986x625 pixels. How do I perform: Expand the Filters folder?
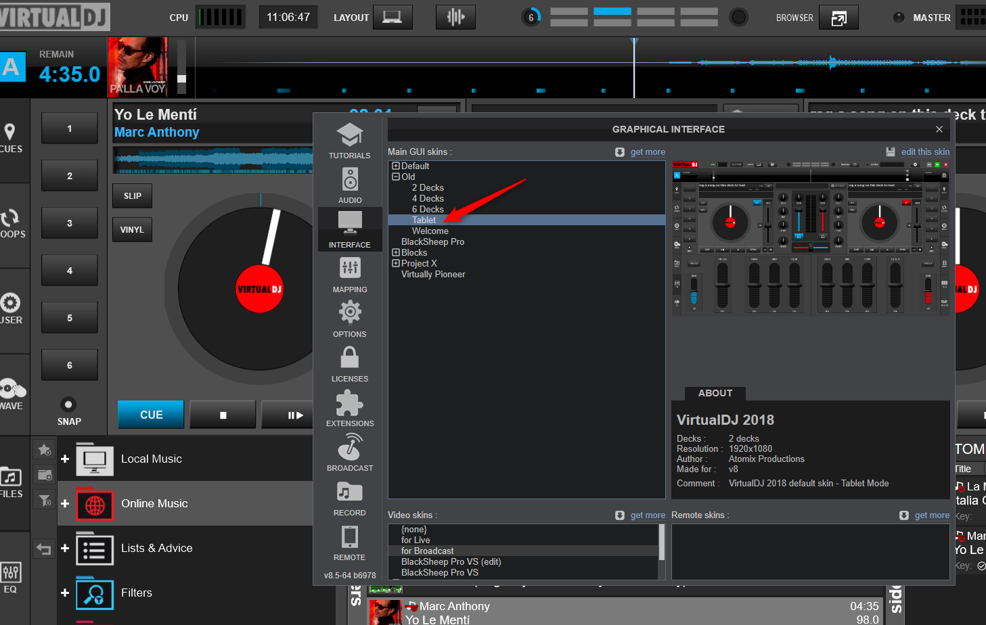(65, 593)
